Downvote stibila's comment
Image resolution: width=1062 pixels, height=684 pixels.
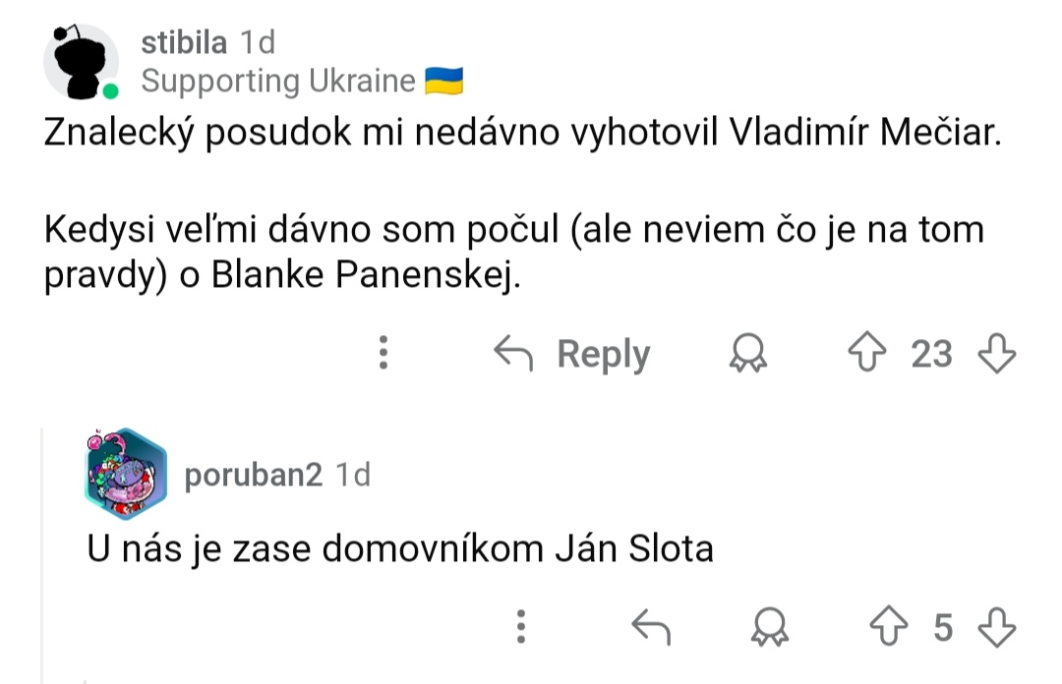click(995, 354)
